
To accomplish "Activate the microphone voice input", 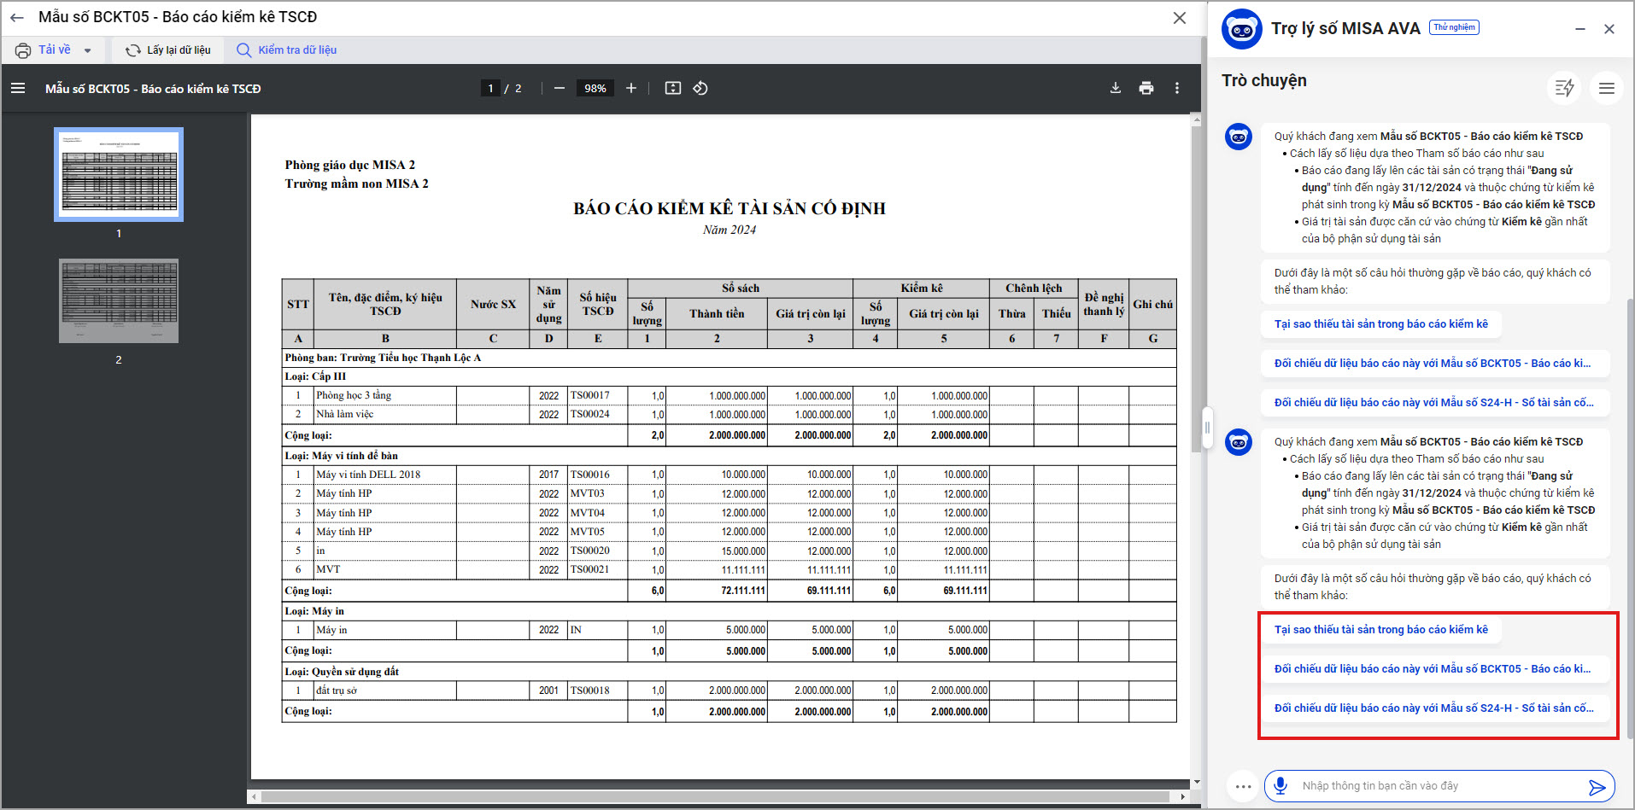I will [1280, 786].
